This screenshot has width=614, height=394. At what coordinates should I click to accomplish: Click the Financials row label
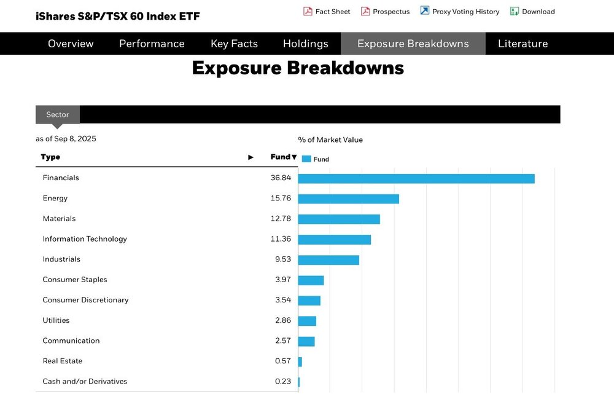(61, 178)
